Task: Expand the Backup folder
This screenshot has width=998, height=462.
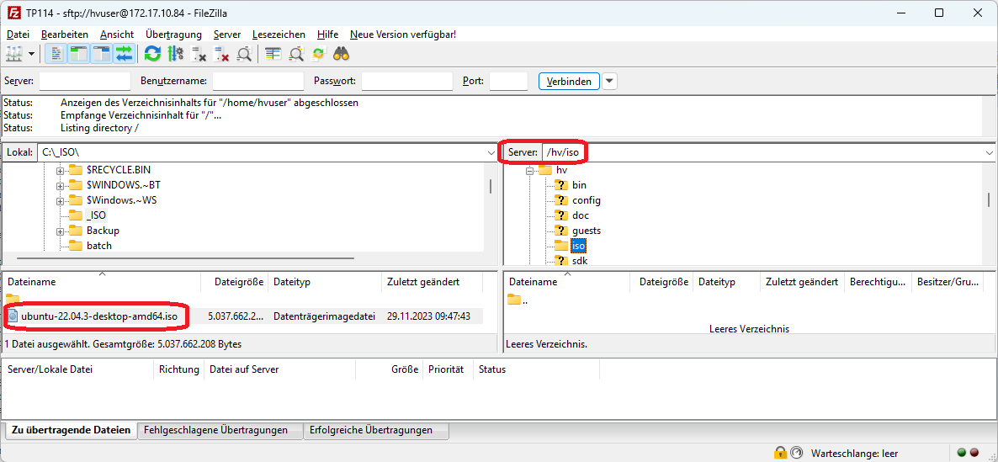Action: 61,231
